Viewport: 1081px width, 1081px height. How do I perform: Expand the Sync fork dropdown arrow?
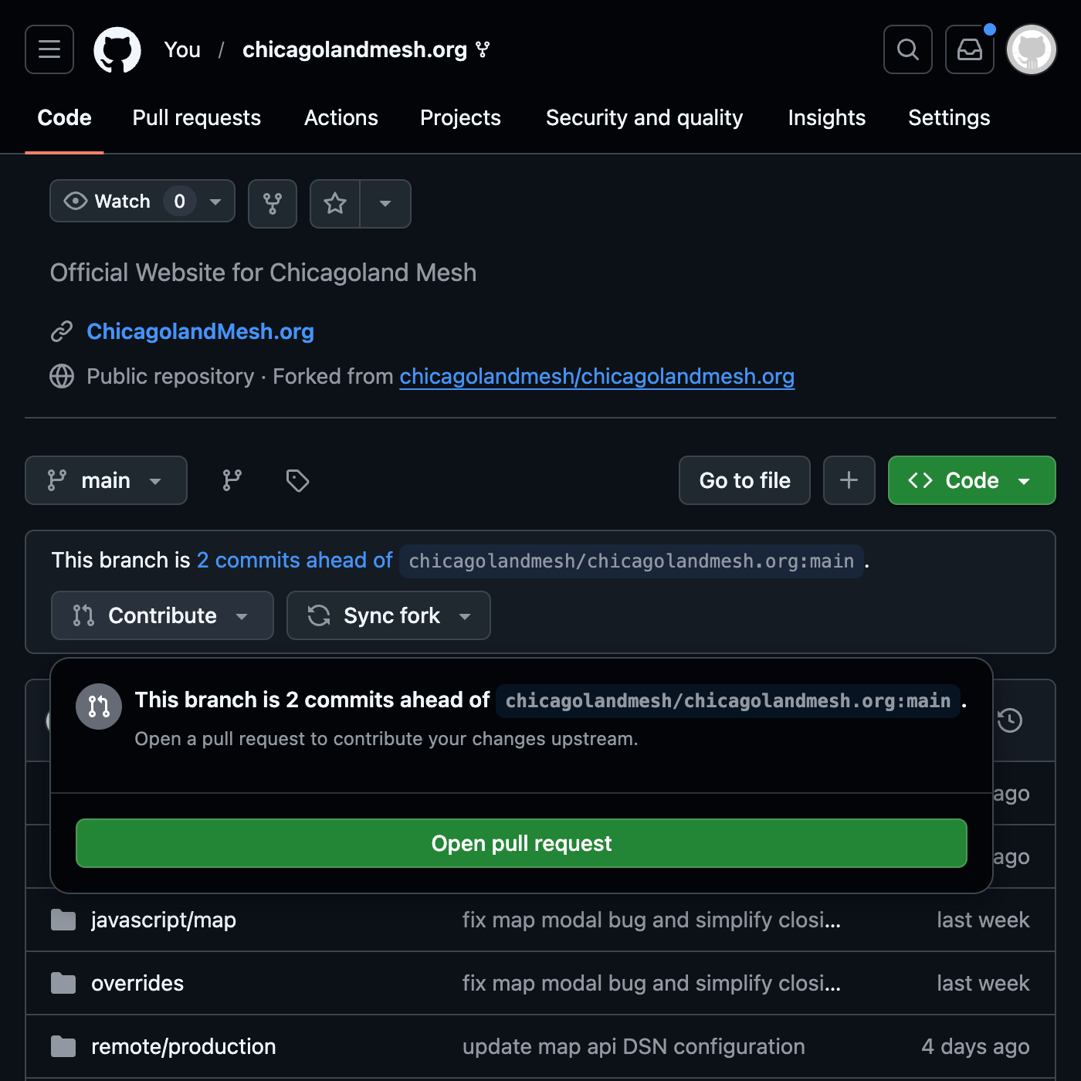click(465, 615)
